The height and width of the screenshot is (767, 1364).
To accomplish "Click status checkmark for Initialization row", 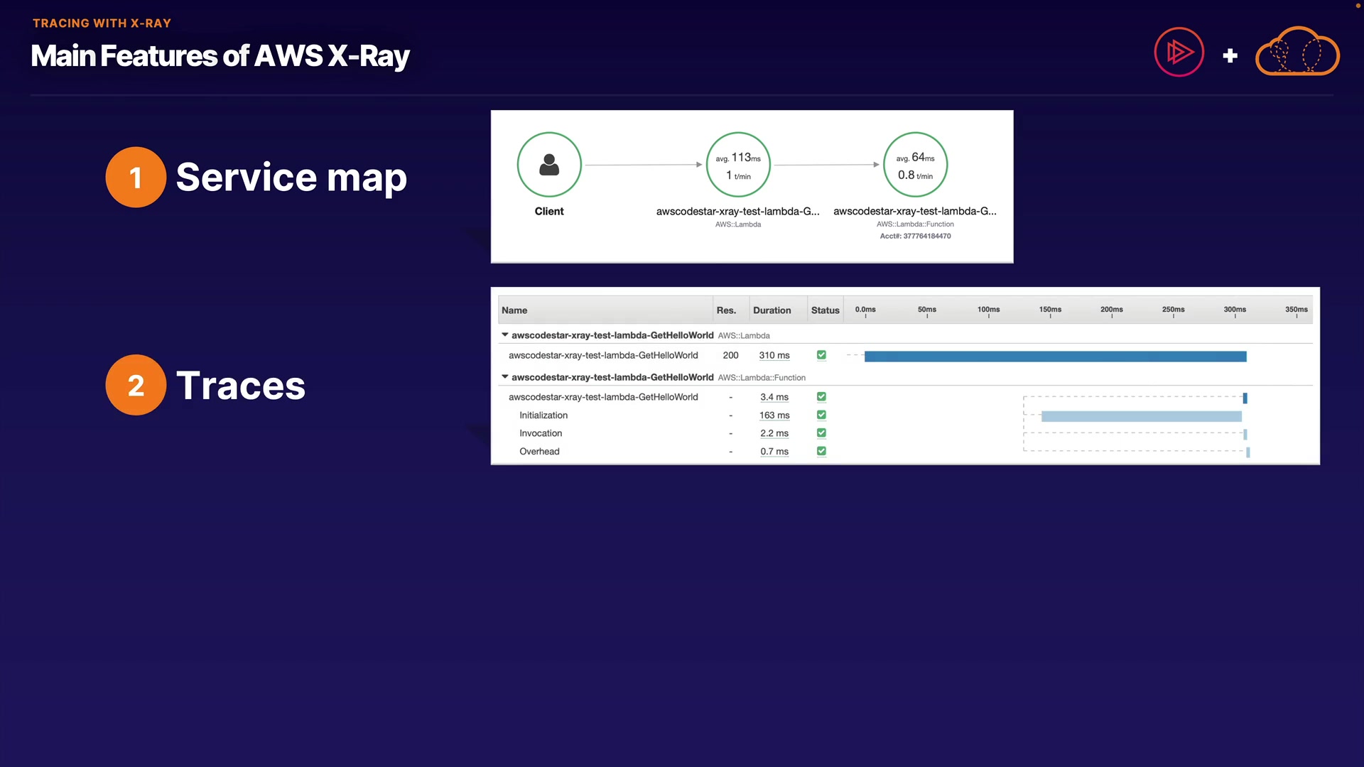I will 821,415.
